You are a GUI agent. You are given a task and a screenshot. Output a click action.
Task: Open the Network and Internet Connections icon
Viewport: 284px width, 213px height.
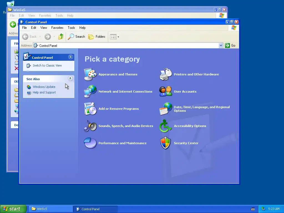[90, 91]
